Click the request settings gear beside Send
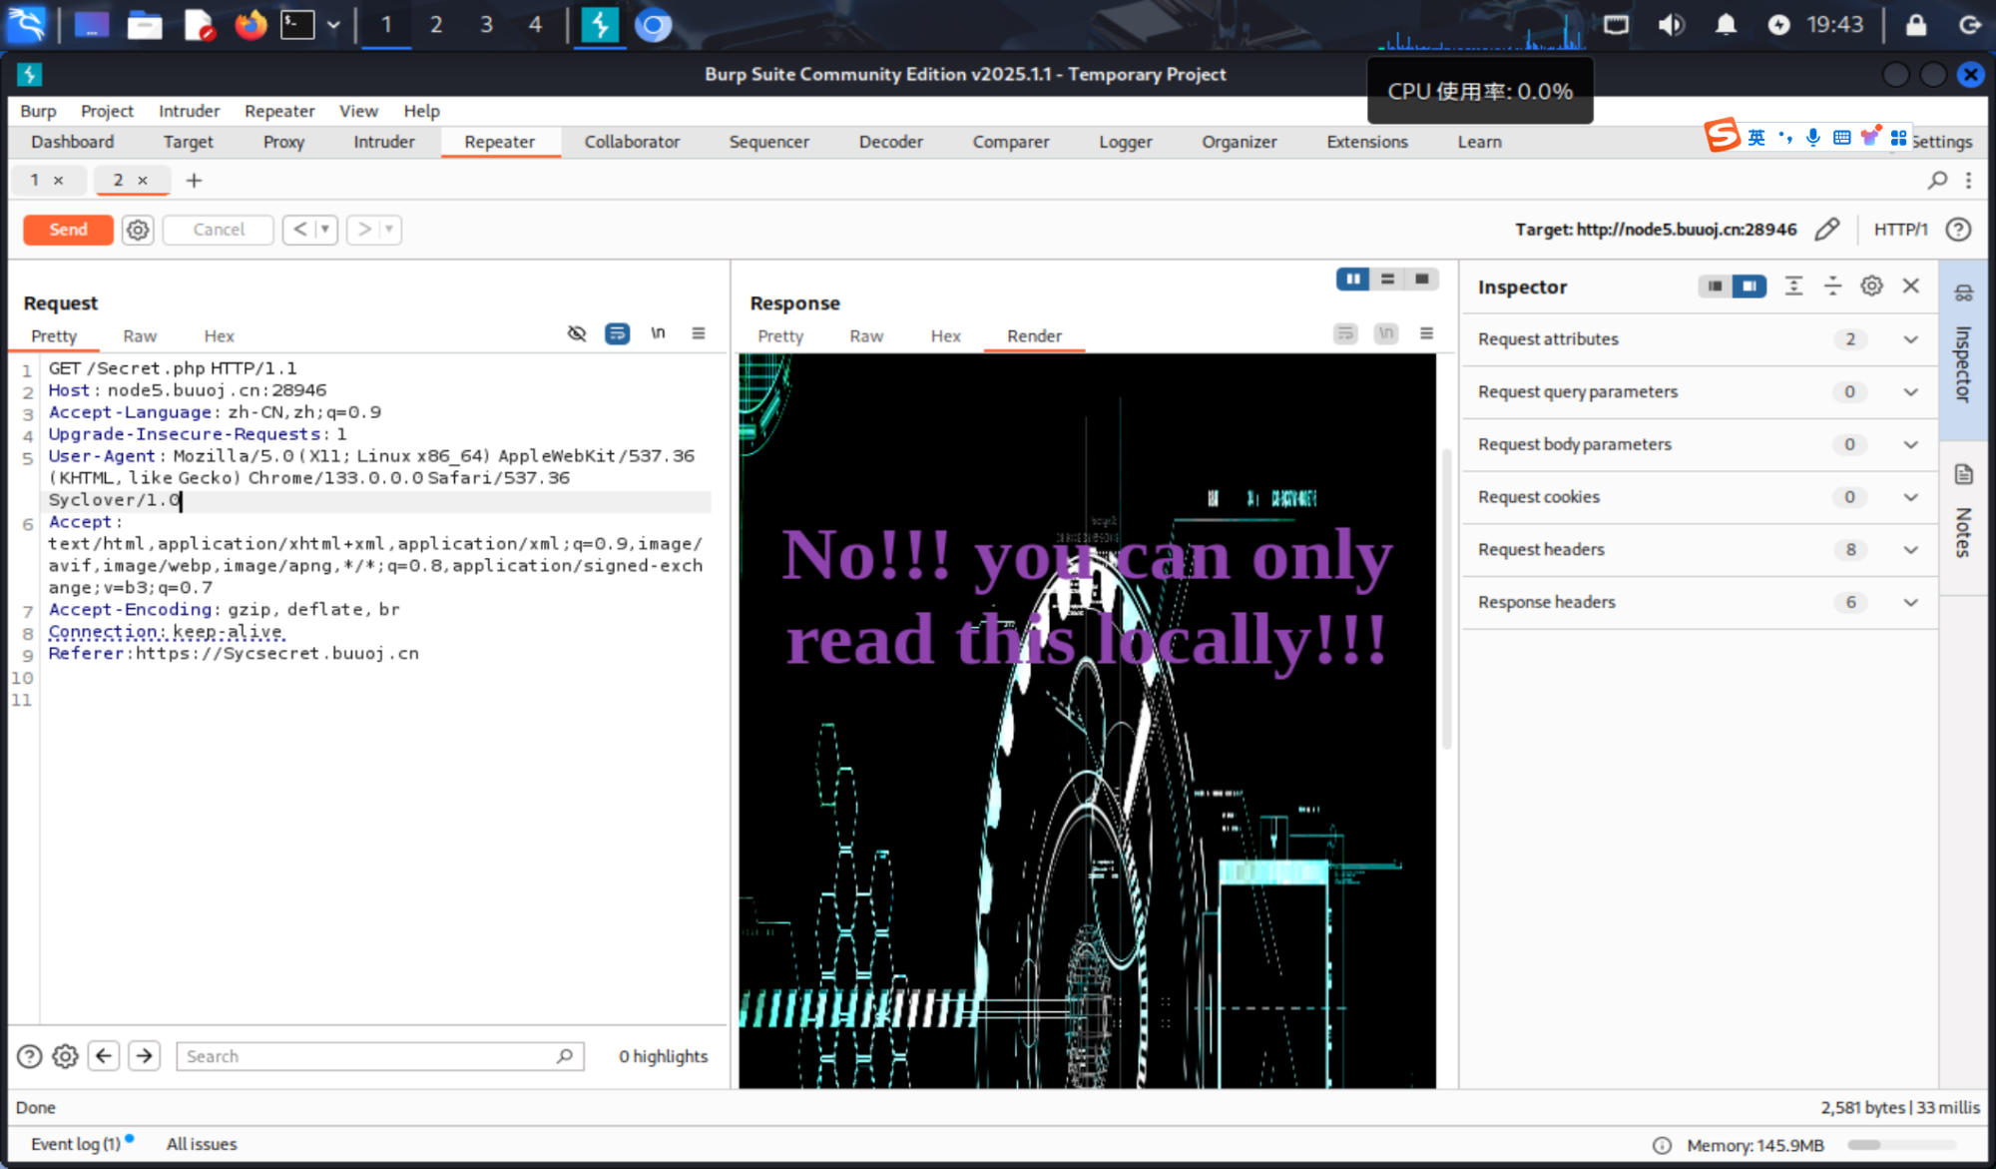This screenshot has height=1169, width=1996. pos(138,230)
